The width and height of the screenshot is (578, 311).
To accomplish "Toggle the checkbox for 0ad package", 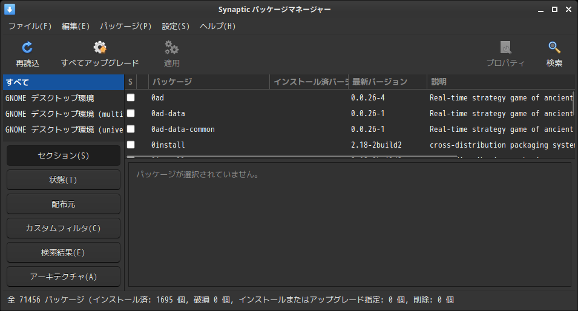I will tap(131, 97).
